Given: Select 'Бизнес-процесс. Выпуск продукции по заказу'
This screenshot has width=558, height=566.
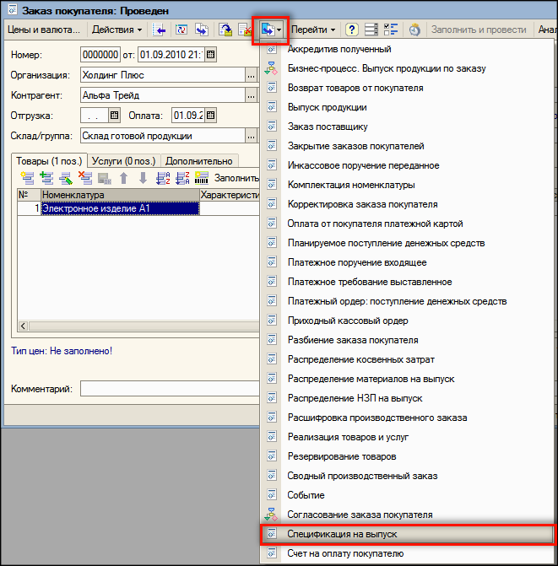Looking at the screenshot, I should click(408, 68).
